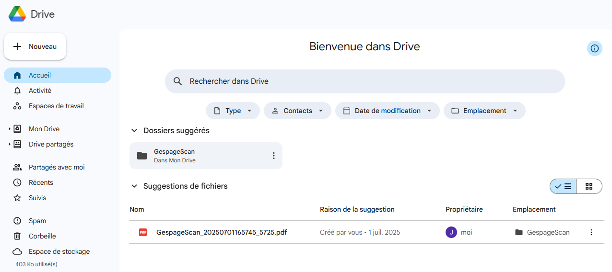Switch to grid layout view

[x=589, y=186]
